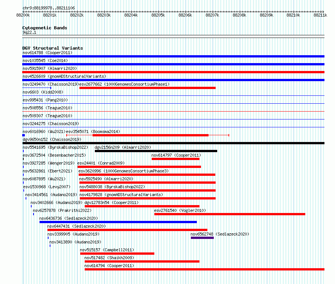Select the esv2761540 (Vogler2010) red bar
Viewport: 335px width, 284px height.
(230, 214)
